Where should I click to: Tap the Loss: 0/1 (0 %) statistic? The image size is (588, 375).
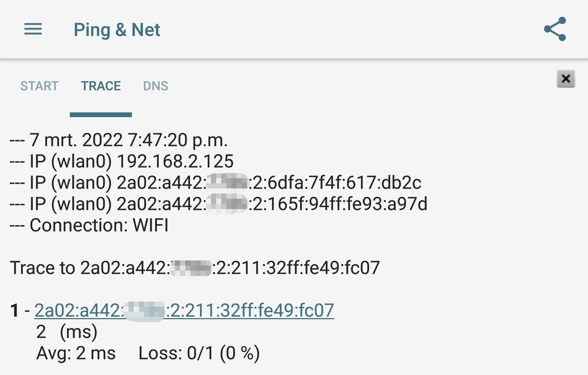point(199,353)
